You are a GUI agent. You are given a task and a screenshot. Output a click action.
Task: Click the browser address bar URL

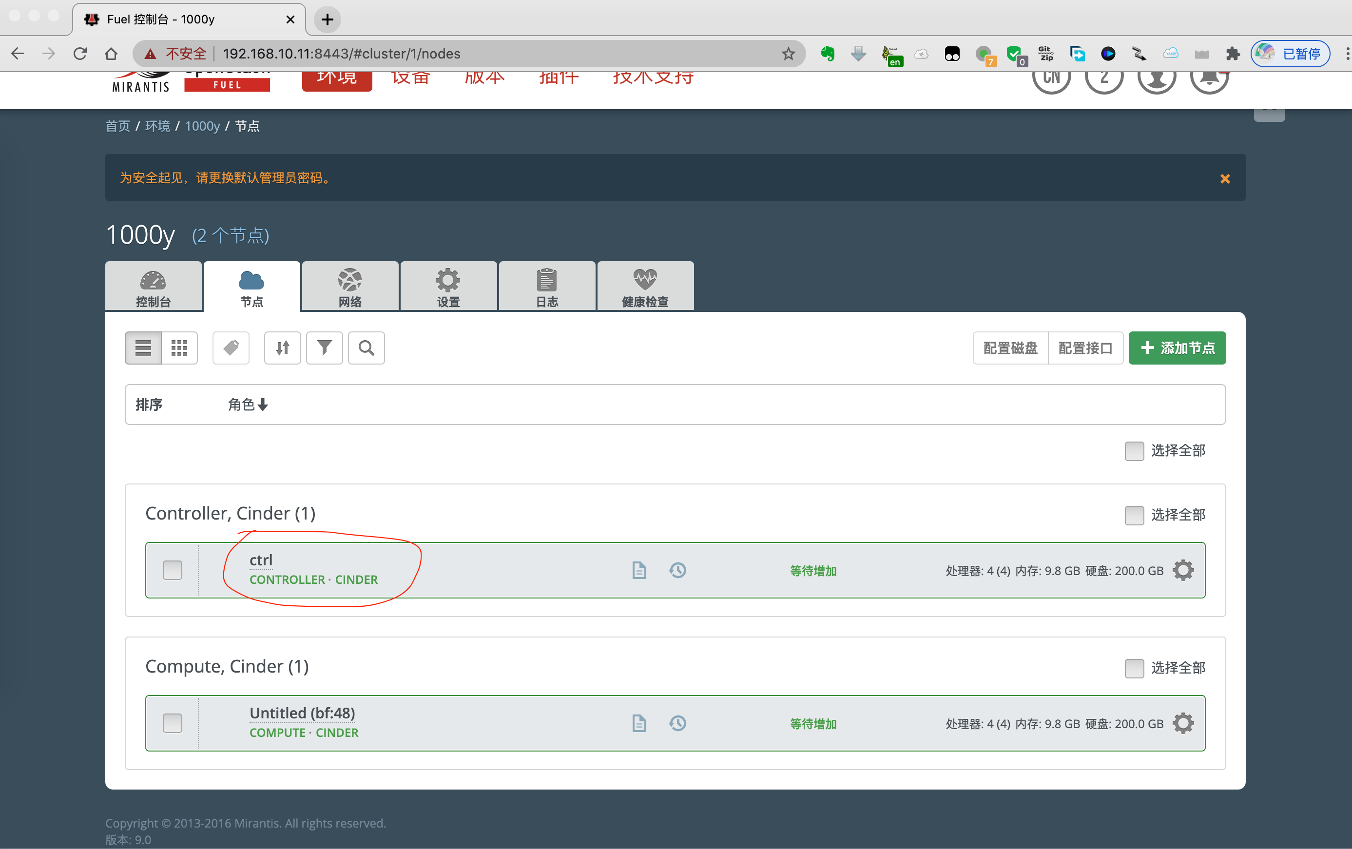point(341,54)
